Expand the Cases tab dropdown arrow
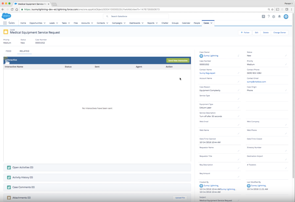This screenshot has height=202, width=295. click(x=211, y=23)
